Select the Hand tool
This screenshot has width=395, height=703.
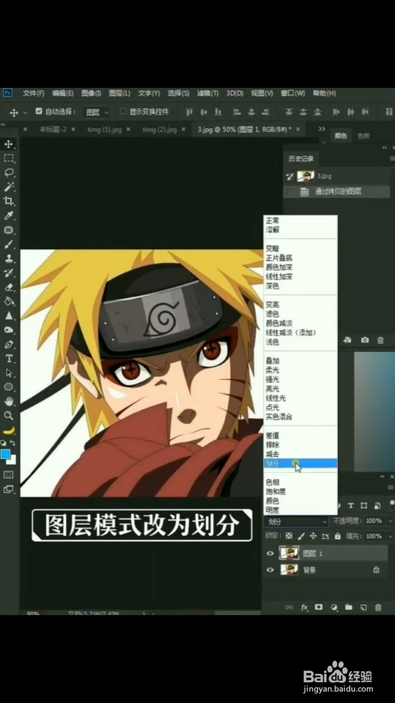click(x=9, y=401)
